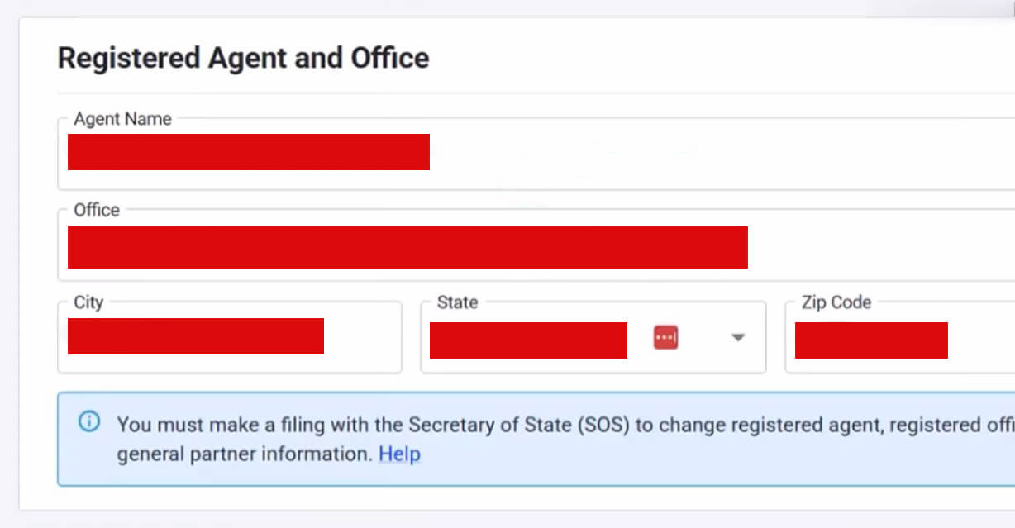Select the redacted value chip in State field
This screenshot has width=1015, height=528.
[527, 340]
